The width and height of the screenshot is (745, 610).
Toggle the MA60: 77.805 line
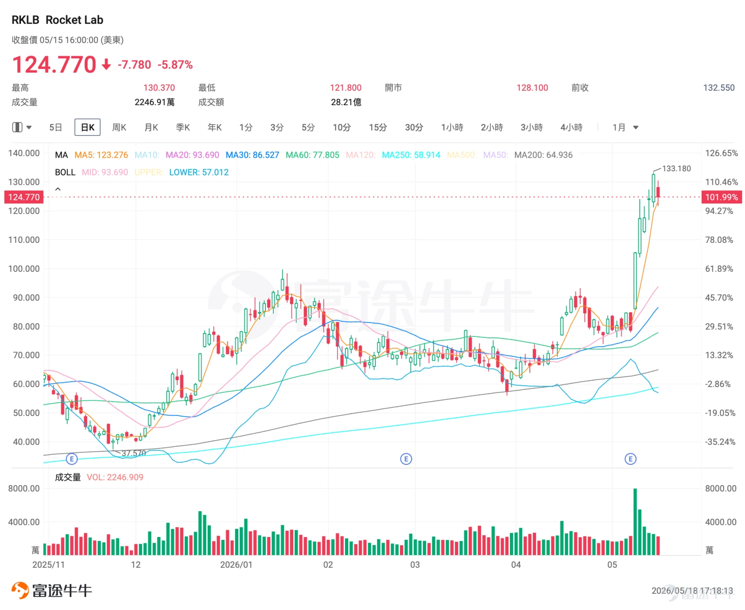click(312, 155)
